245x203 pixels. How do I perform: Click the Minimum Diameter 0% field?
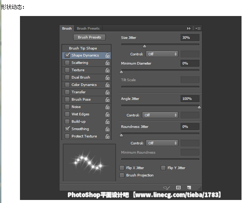click(x=190, y=63)
